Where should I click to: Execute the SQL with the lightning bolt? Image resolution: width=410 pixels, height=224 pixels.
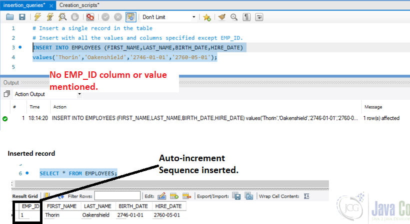37,17
